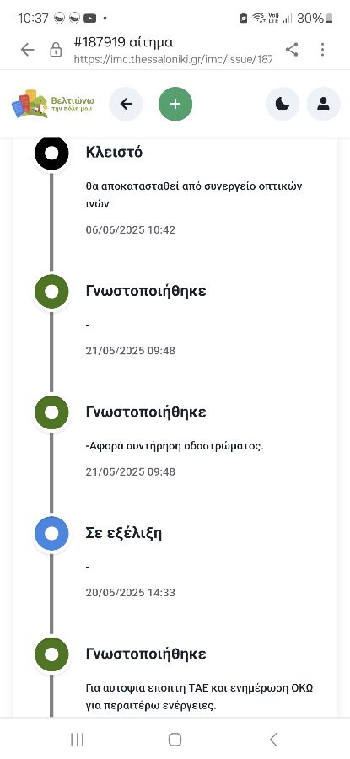Tap the #187919 αίτημα page title

coord(123,42)
